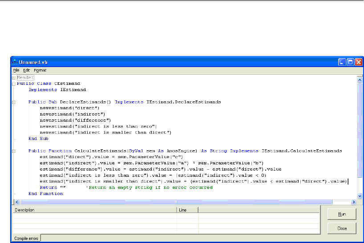The image size is (364, 243).
Task: Click the estimand("direct").value assignment line
Action: point(111,157)
